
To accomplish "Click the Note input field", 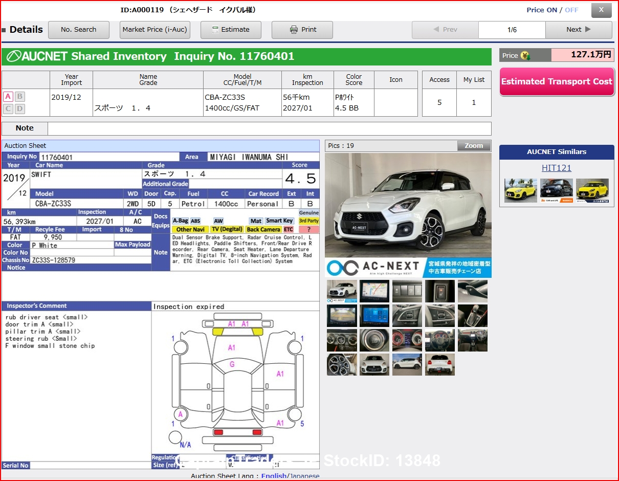I will (x=270, y=128).
